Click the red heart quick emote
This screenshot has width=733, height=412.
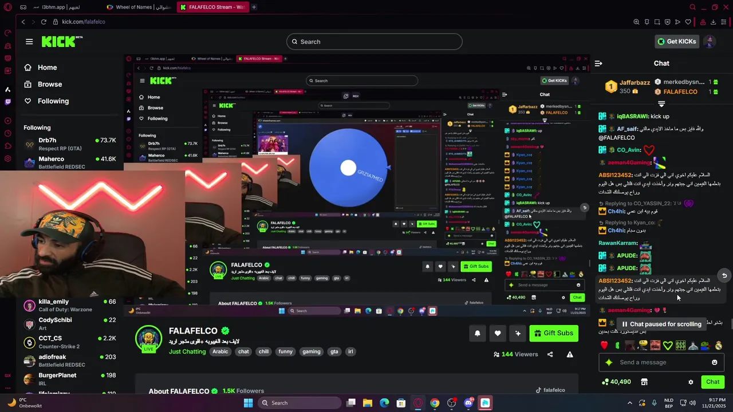click(604, 345)
